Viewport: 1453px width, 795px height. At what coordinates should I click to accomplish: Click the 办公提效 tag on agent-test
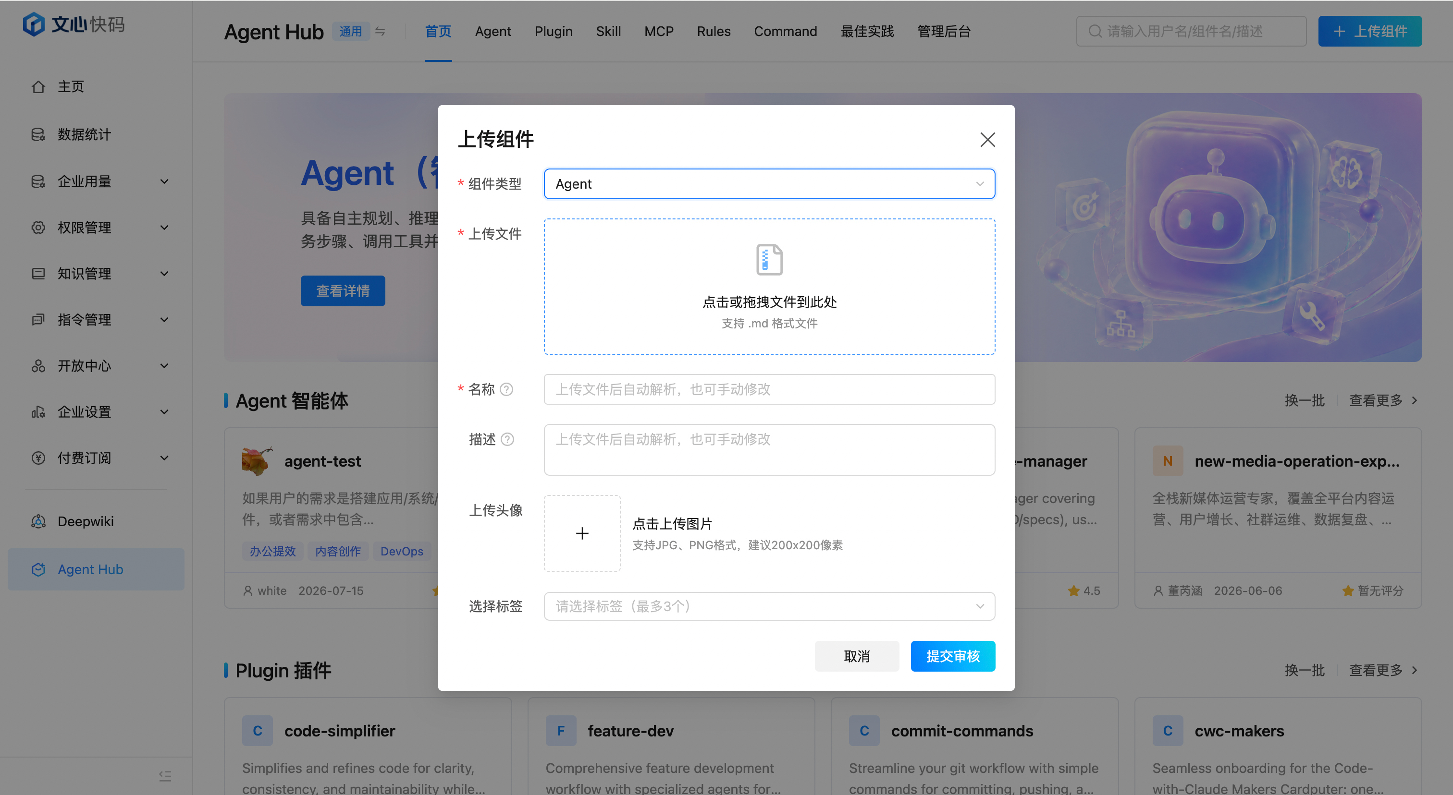[273, 552]
